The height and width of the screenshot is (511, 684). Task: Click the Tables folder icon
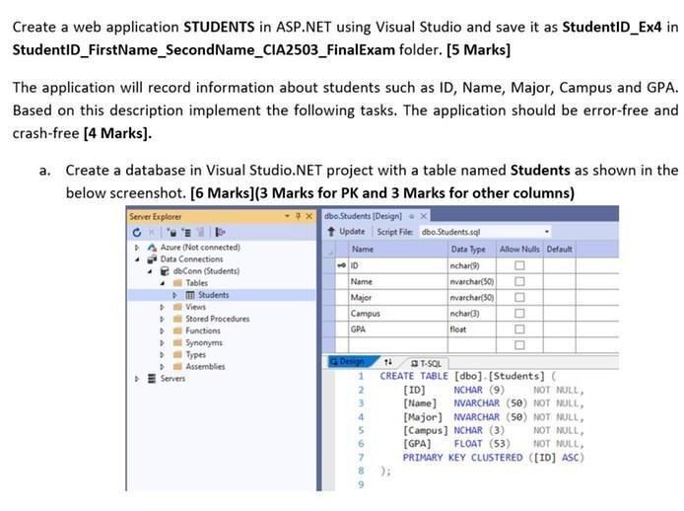click(177, 283)
